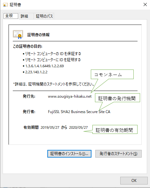
Task: Open the 証明のパス tab
Action: click(44, 16)
